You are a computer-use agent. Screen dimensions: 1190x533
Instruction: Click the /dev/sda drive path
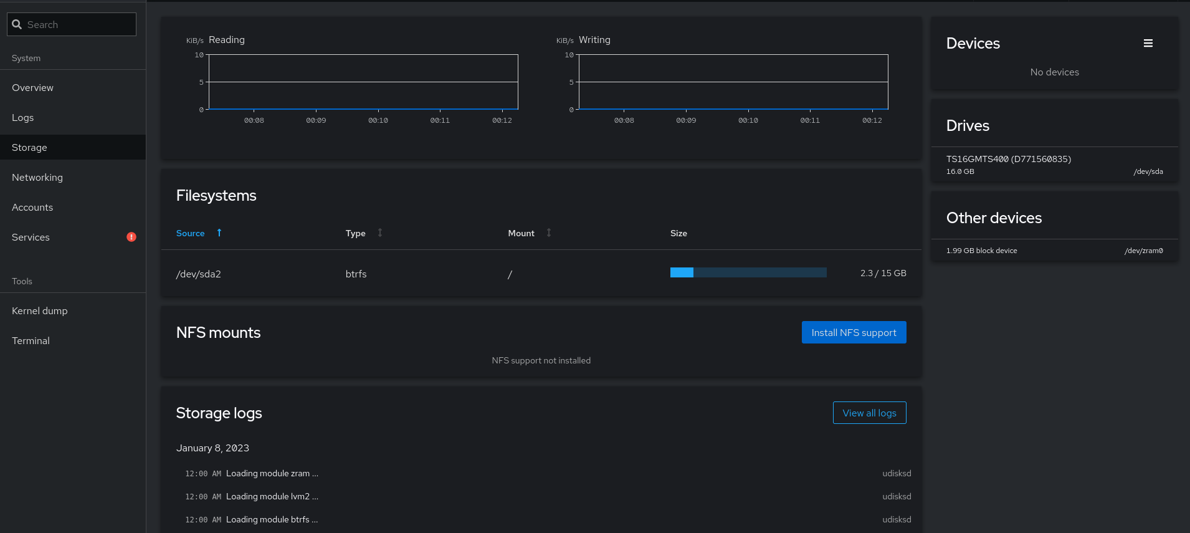[x=1148, y=171]
